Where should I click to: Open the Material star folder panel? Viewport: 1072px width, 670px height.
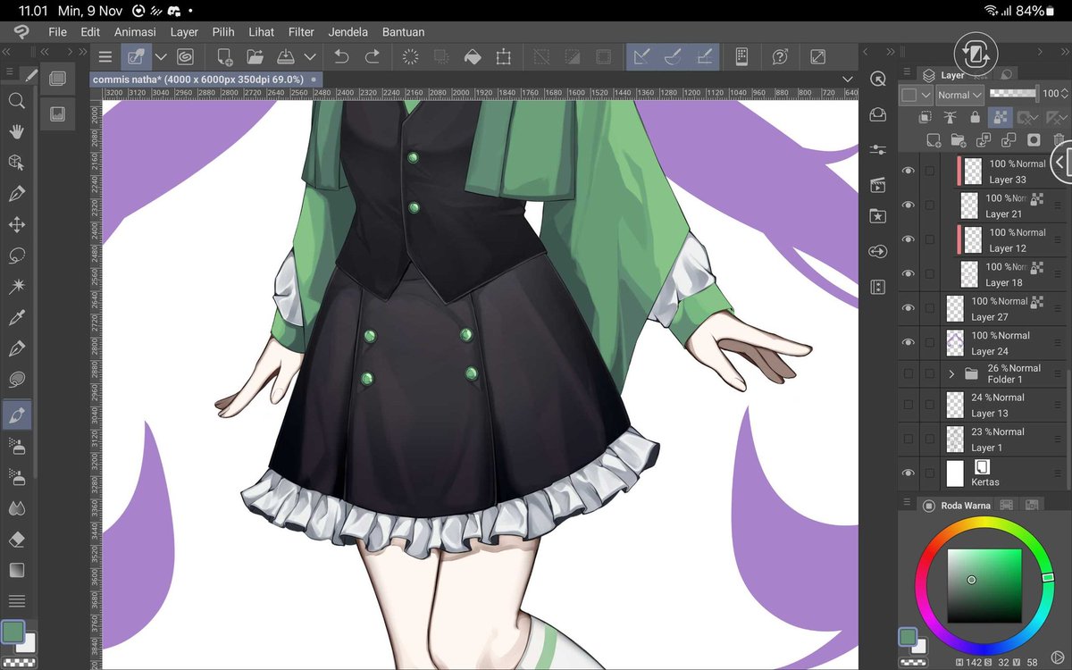878,216
